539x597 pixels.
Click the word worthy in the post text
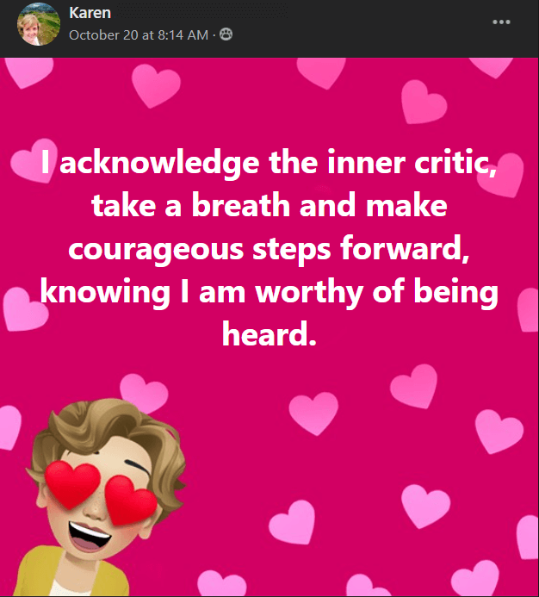[309, 293]
